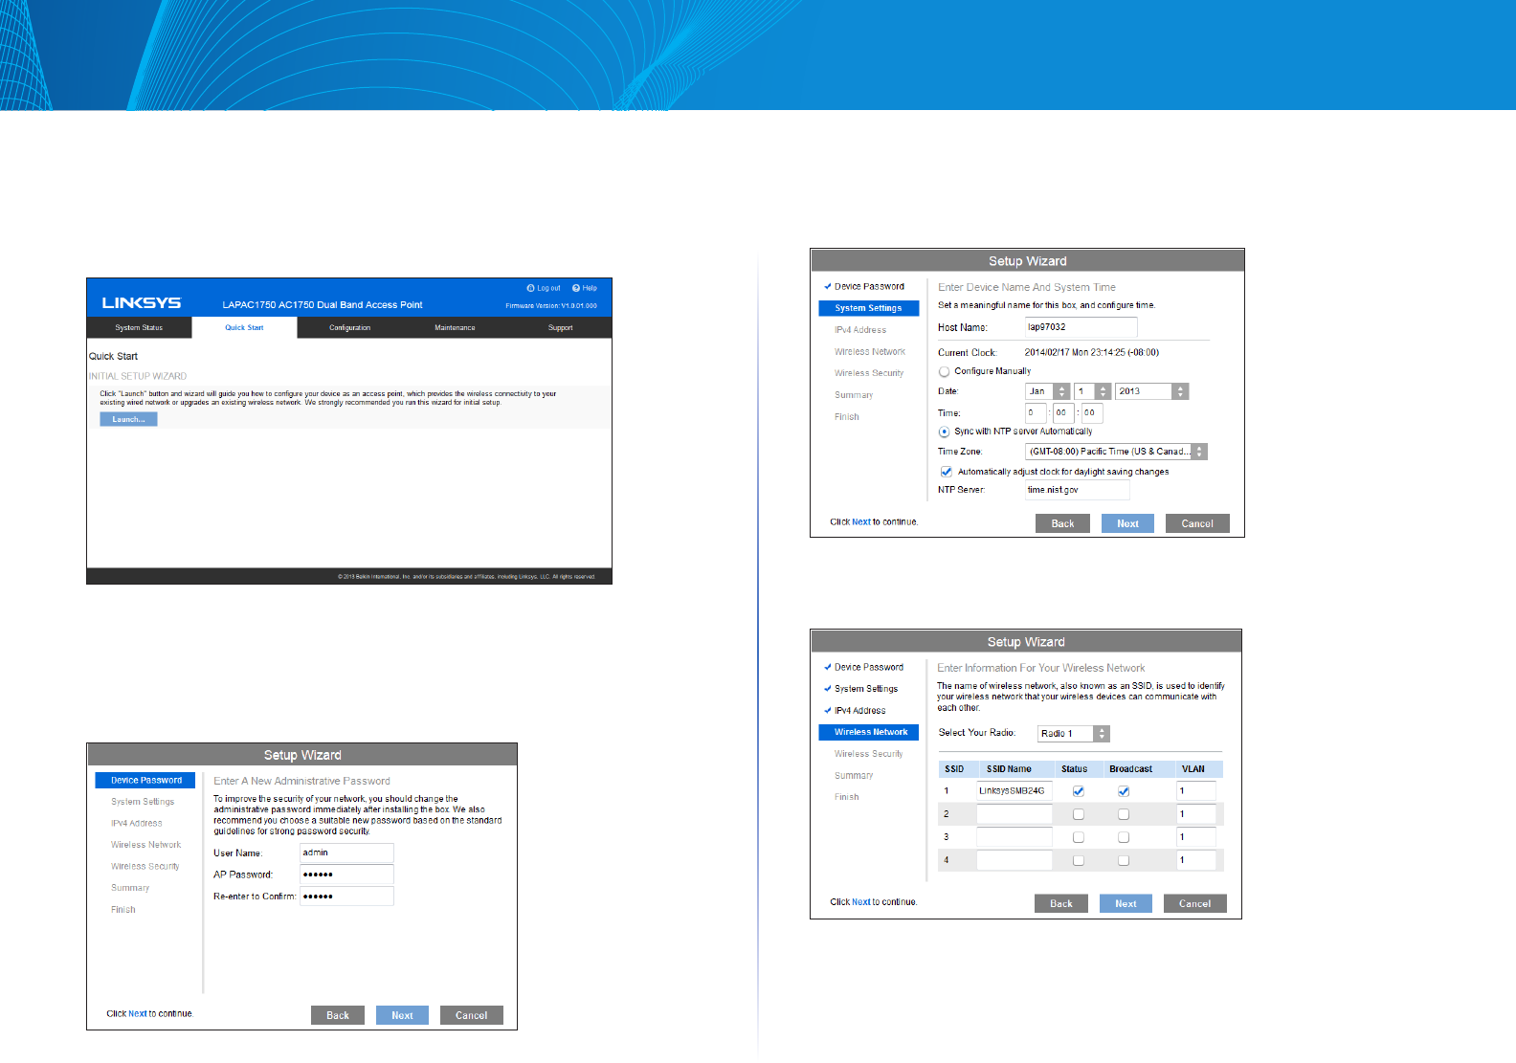Click the SSID Name field containing LinksysSMB24G

(x=1014, y=791)
